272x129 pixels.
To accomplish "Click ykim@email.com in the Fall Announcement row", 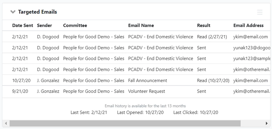I will point(250,80).
